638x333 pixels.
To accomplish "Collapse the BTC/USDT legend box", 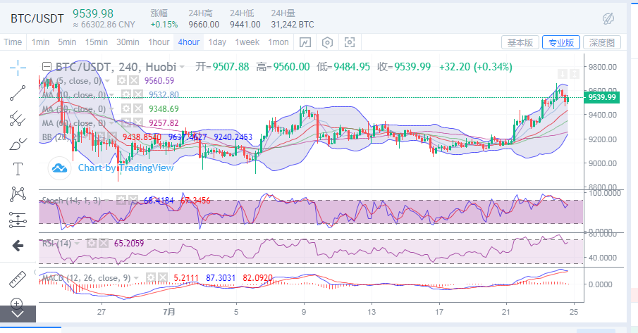I will [47, 67].
